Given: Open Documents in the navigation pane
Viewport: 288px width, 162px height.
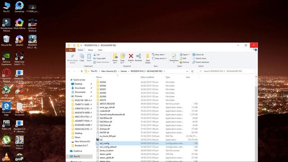Looking at the screenshot, I should pos(80,92).
